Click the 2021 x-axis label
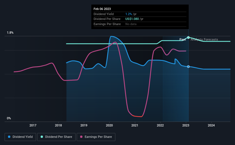 click(x=135, y=125)
